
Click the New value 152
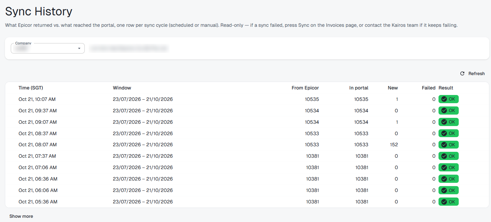[394, 145]
